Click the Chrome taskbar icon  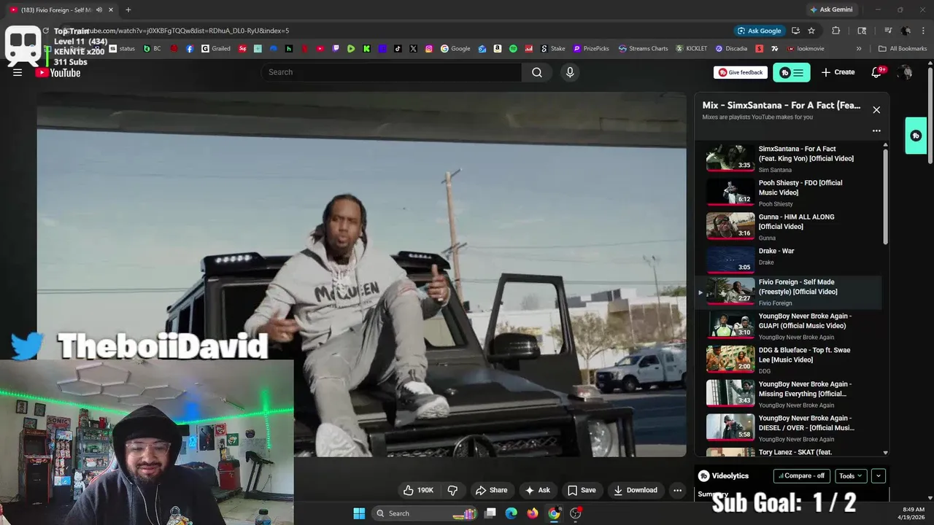point(554,513)
